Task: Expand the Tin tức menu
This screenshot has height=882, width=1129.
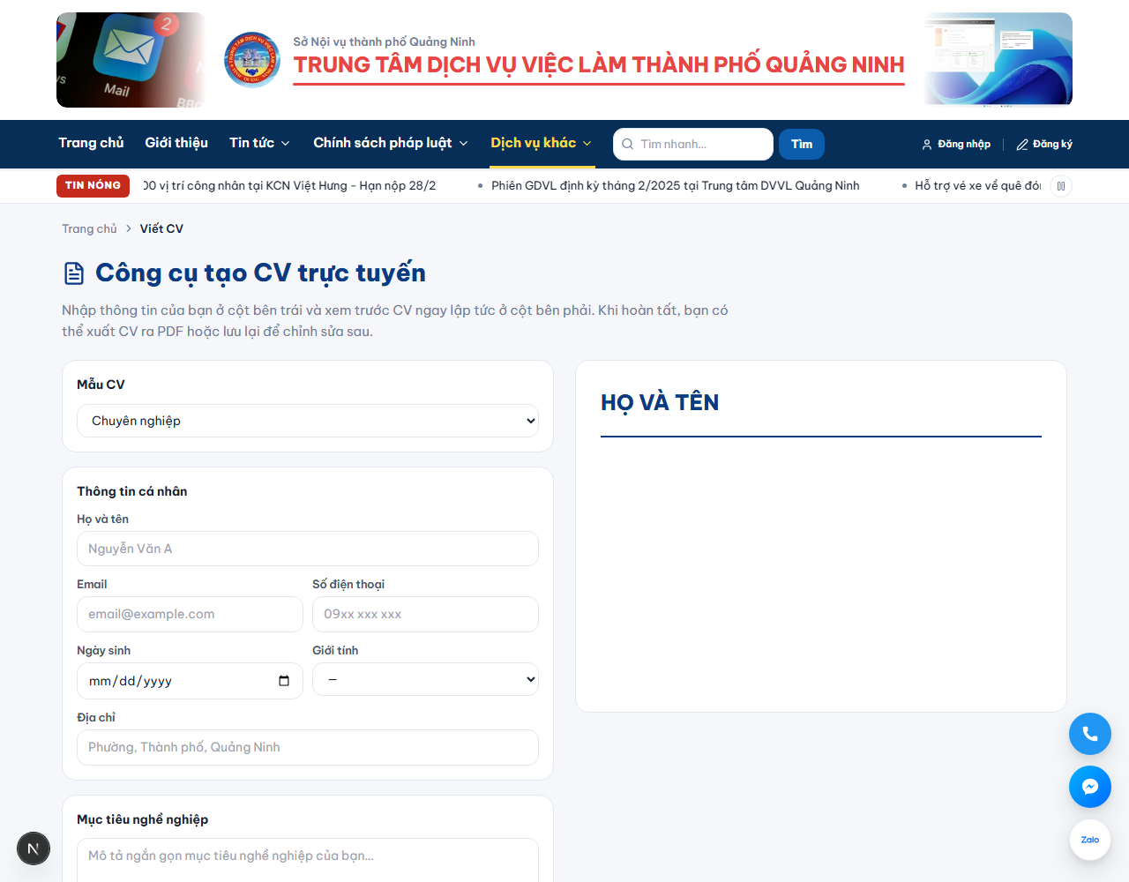Action: 259,143
